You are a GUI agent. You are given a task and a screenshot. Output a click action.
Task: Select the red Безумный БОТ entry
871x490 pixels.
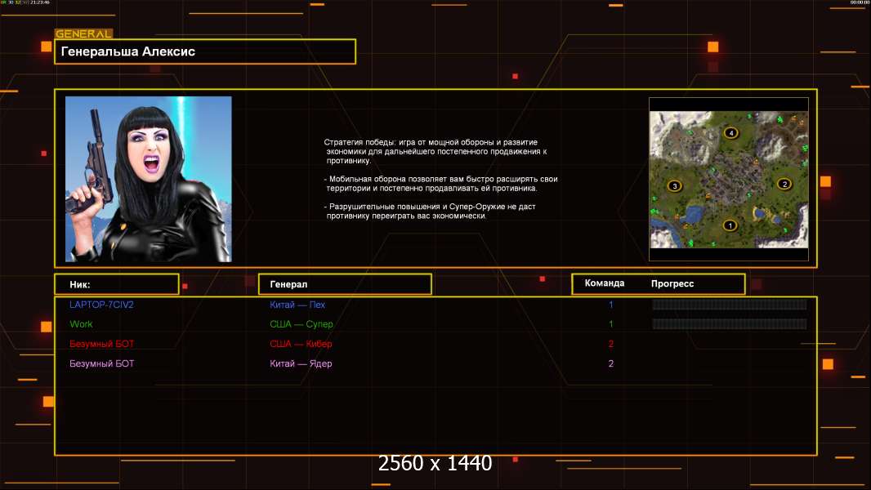click(x=101, y=344)
